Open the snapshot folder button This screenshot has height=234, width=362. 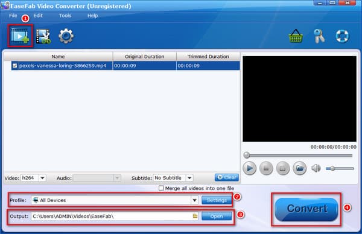click(x=300, y=168)
